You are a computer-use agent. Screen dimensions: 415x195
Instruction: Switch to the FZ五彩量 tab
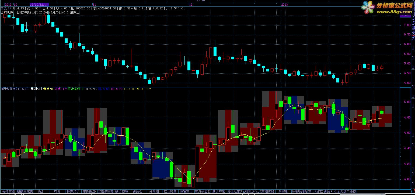pyautogui.click(x=170, y=192)
